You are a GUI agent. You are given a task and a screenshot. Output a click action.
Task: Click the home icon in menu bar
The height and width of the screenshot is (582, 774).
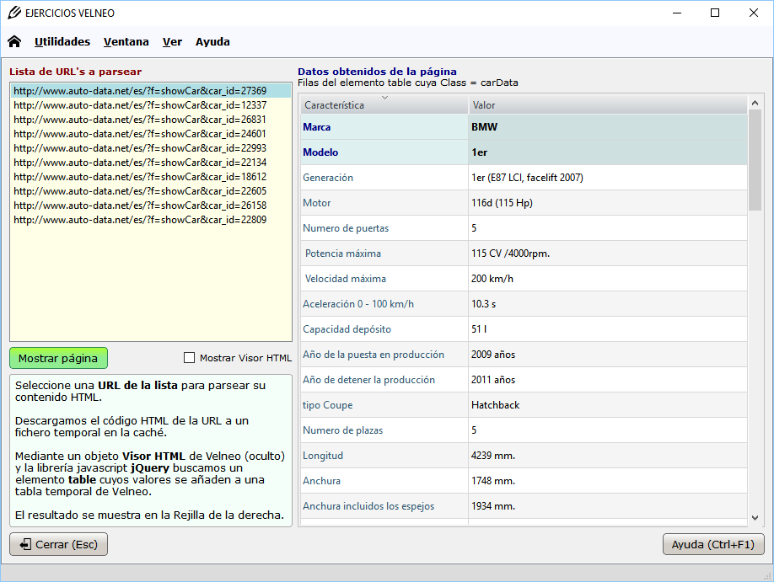[x=14, y=41]
